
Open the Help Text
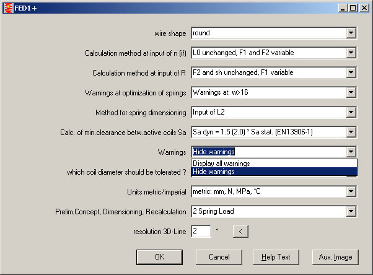(x=276, y=256)
